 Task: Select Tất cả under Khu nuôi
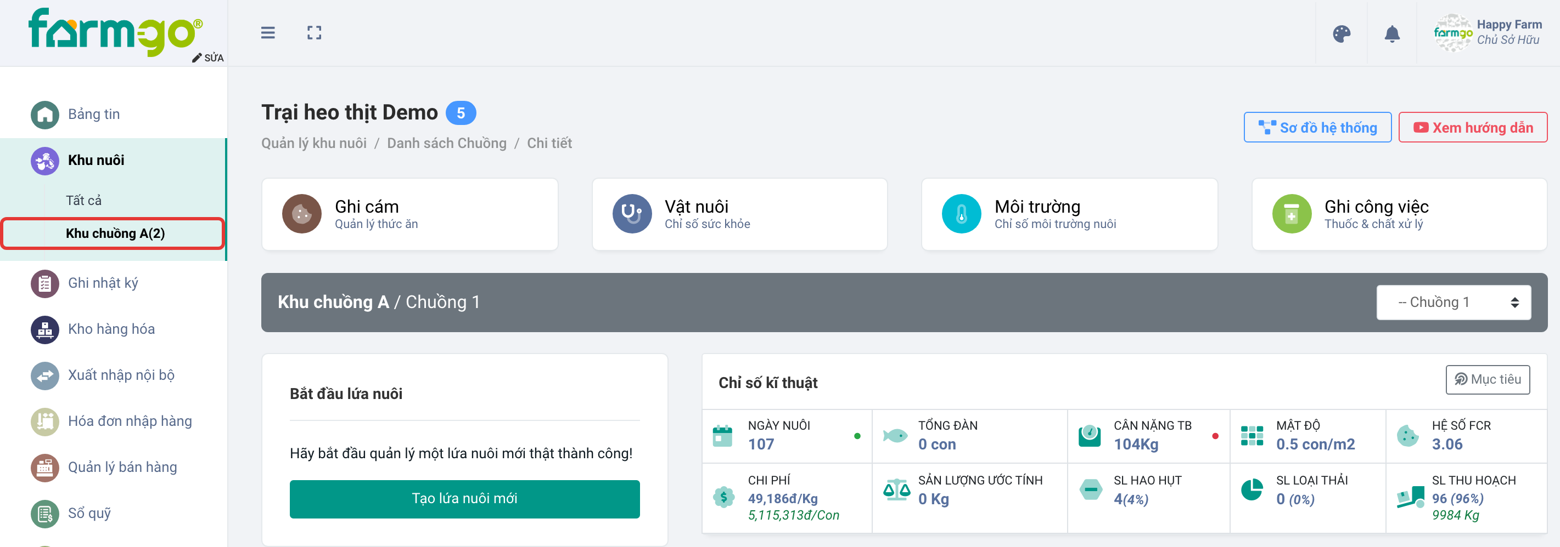pyautogui.click(x=83, y=200)
